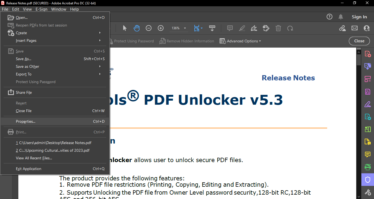This screenshot has width=374, height=199.
Task: Expand the Export To submenu
Action: click(55, 74)
